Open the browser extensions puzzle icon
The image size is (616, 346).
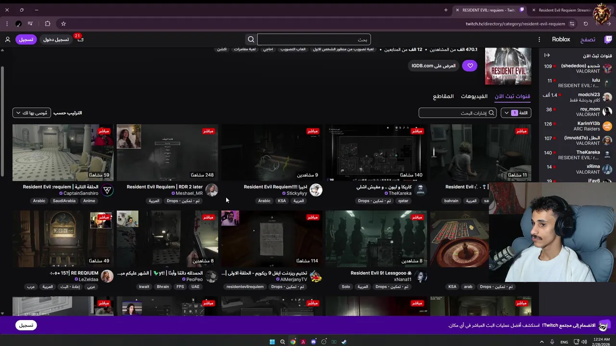[x=47, y=24]
